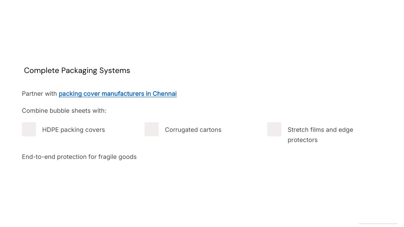404x227 pixels.
Task: Open the packing cover manufacturers in Chennai link
Action: (x=118, y=94)
